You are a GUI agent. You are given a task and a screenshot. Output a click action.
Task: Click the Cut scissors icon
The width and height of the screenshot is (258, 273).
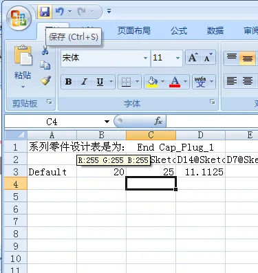click(x=45, y=50)
